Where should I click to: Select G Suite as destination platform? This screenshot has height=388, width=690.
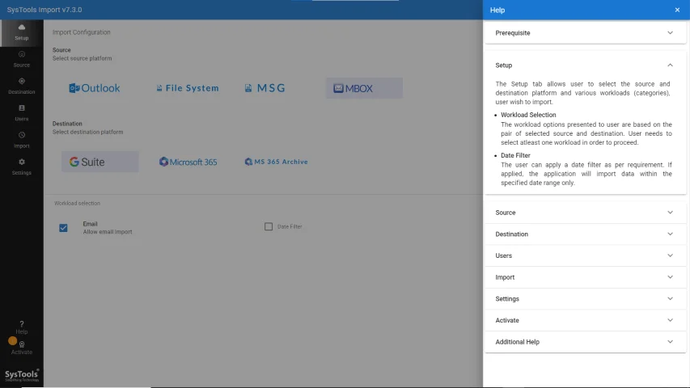coord(99,162)
